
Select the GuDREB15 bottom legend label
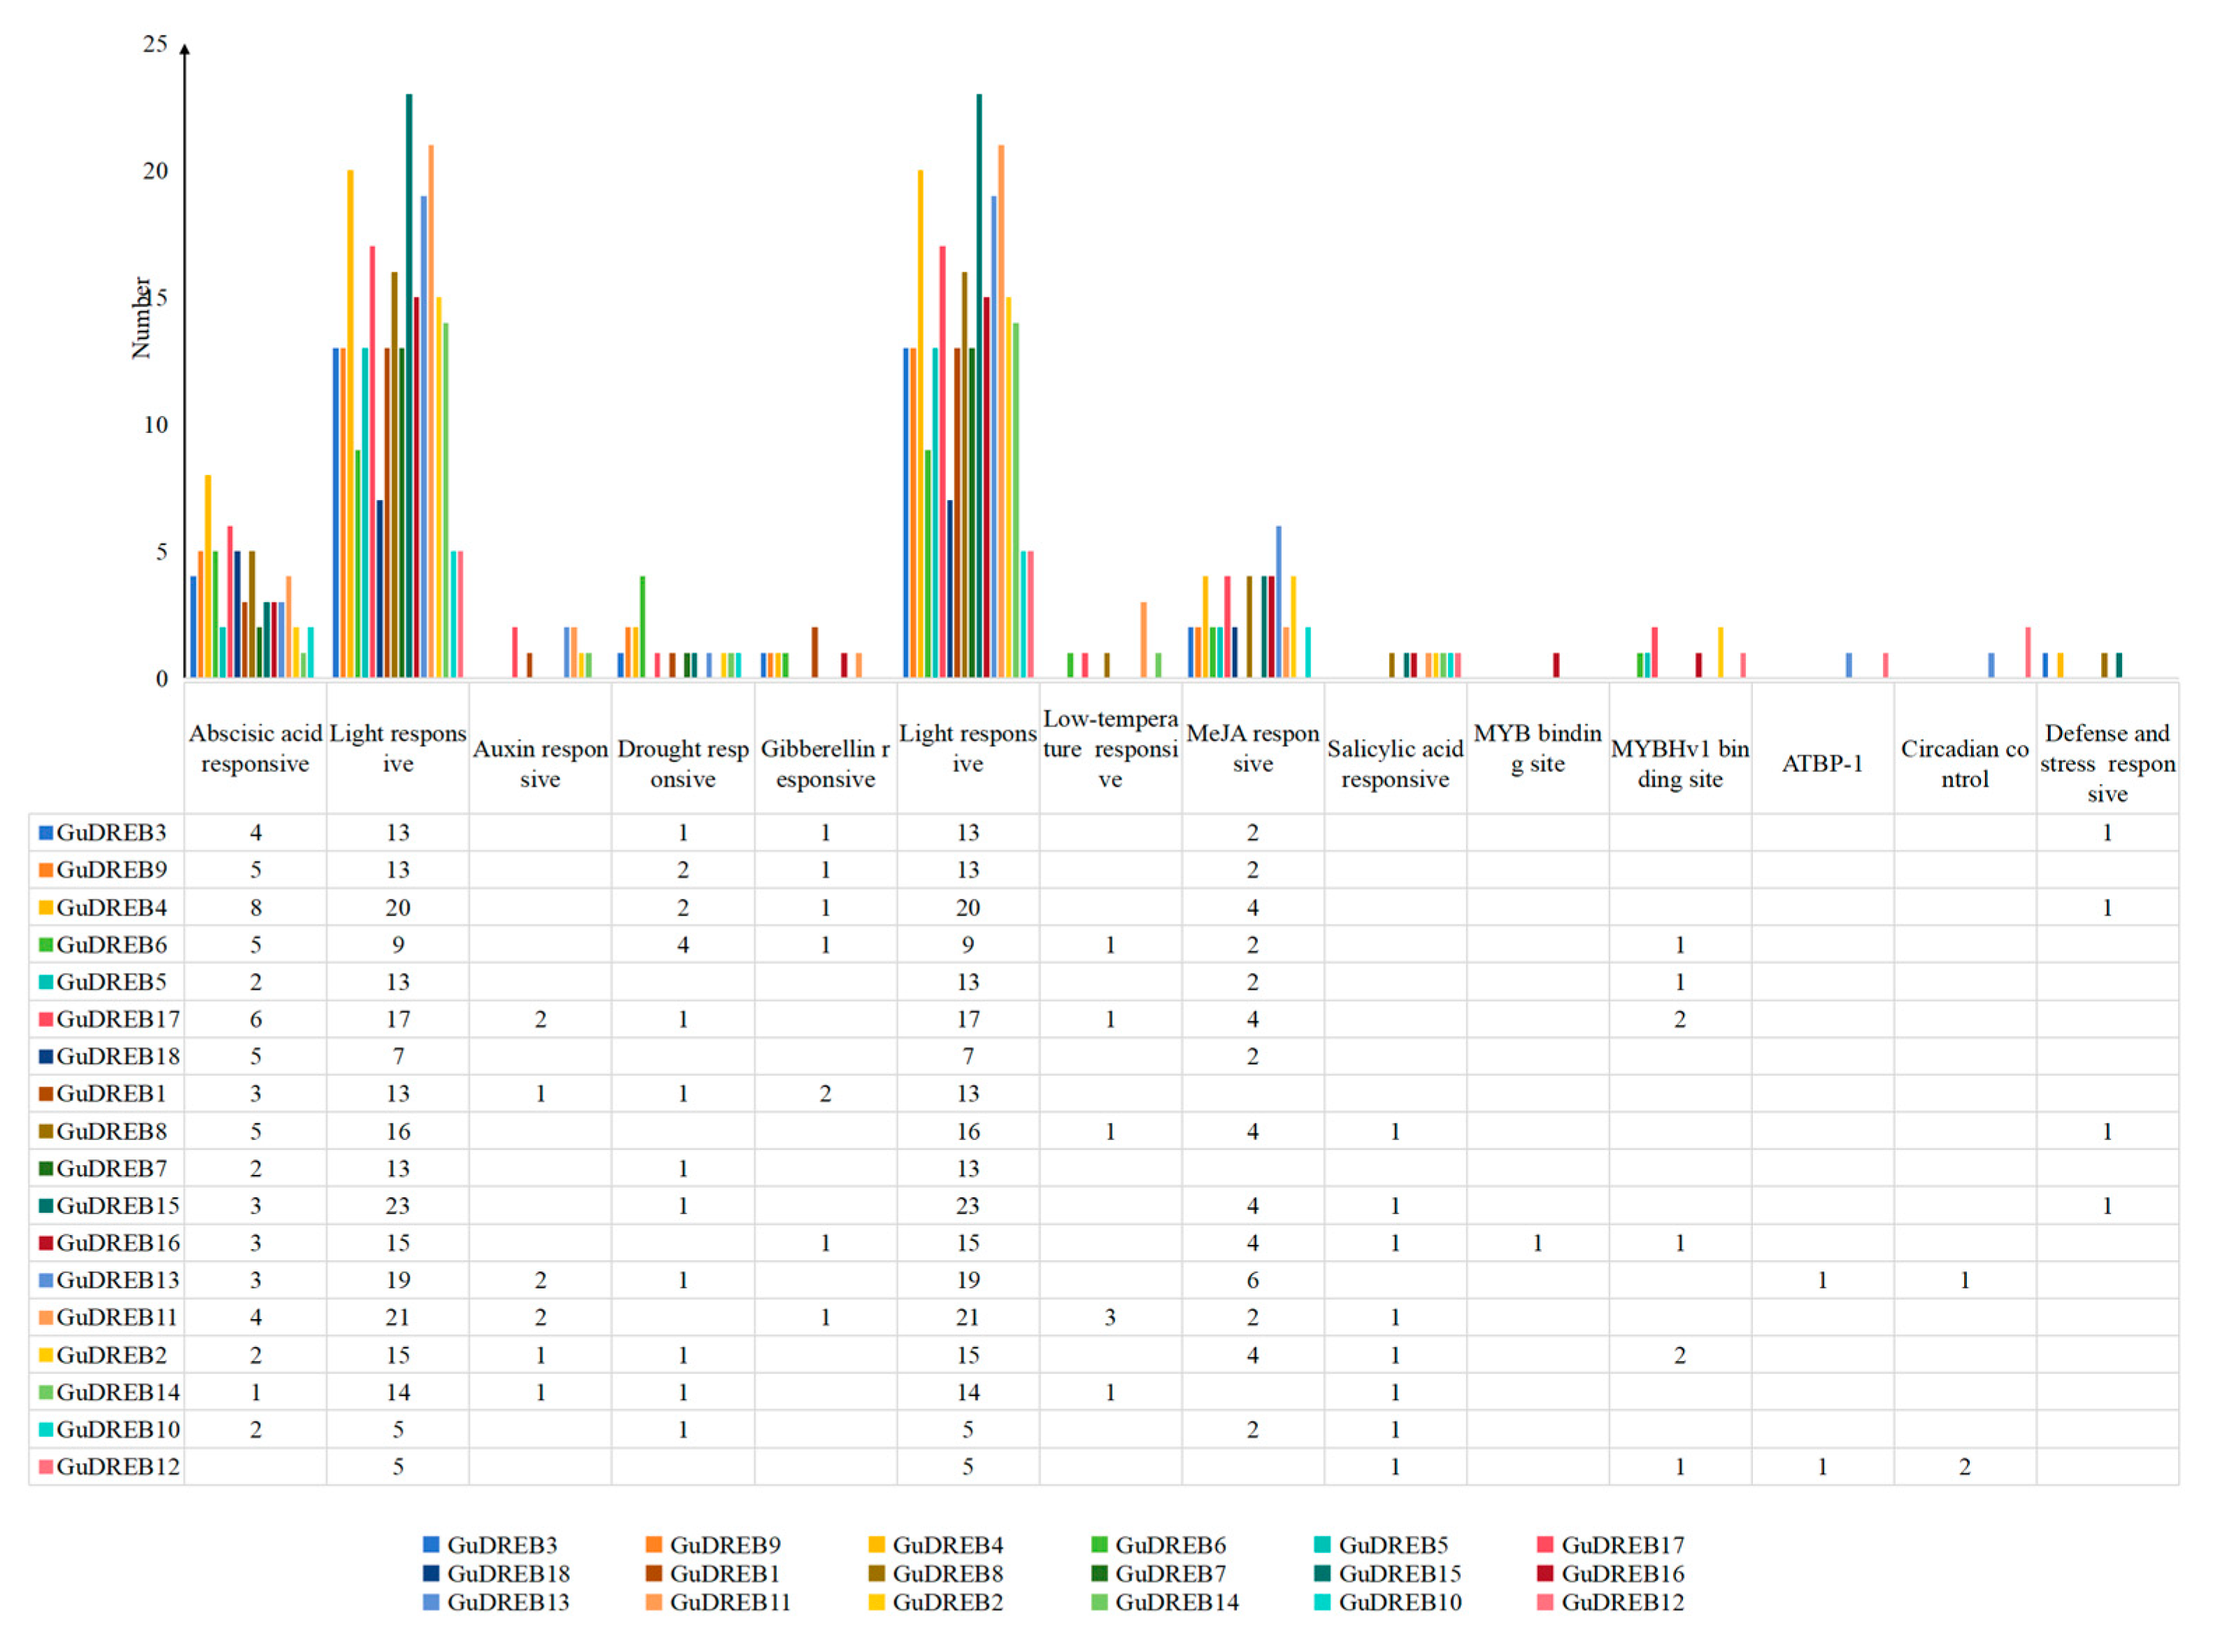click(x=1399, y=1573)
